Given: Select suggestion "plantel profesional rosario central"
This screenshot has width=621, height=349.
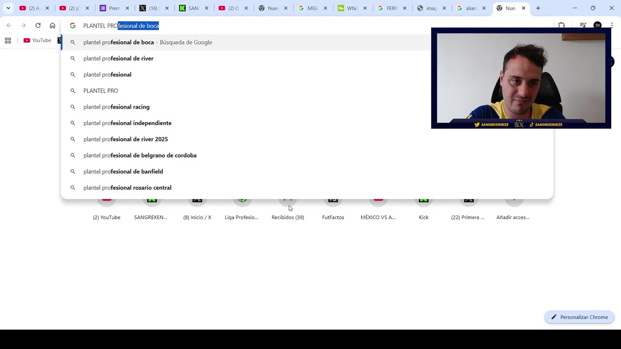Looking at the screenshot, I should (x=307, y=188).
